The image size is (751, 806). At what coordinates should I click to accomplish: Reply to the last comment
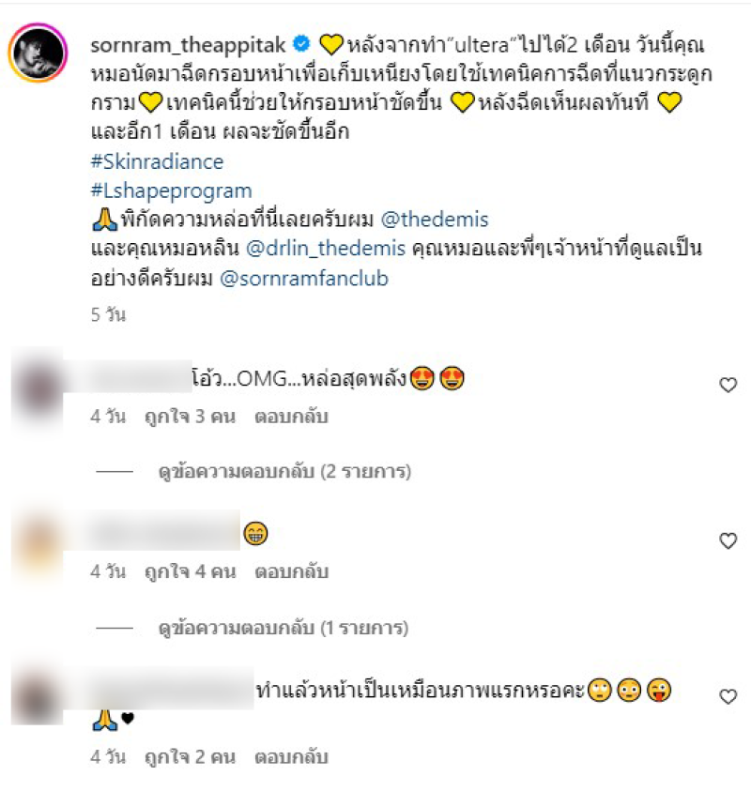(x=291, y=757)
